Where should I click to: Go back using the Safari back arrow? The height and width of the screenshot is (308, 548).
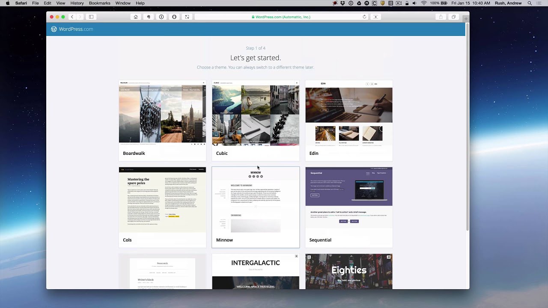coord(72,17)
